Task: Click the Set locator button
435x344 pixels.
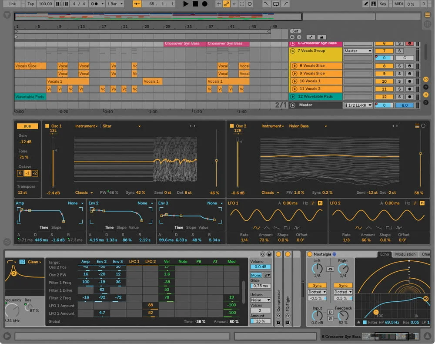Action: tap(295, 31)
